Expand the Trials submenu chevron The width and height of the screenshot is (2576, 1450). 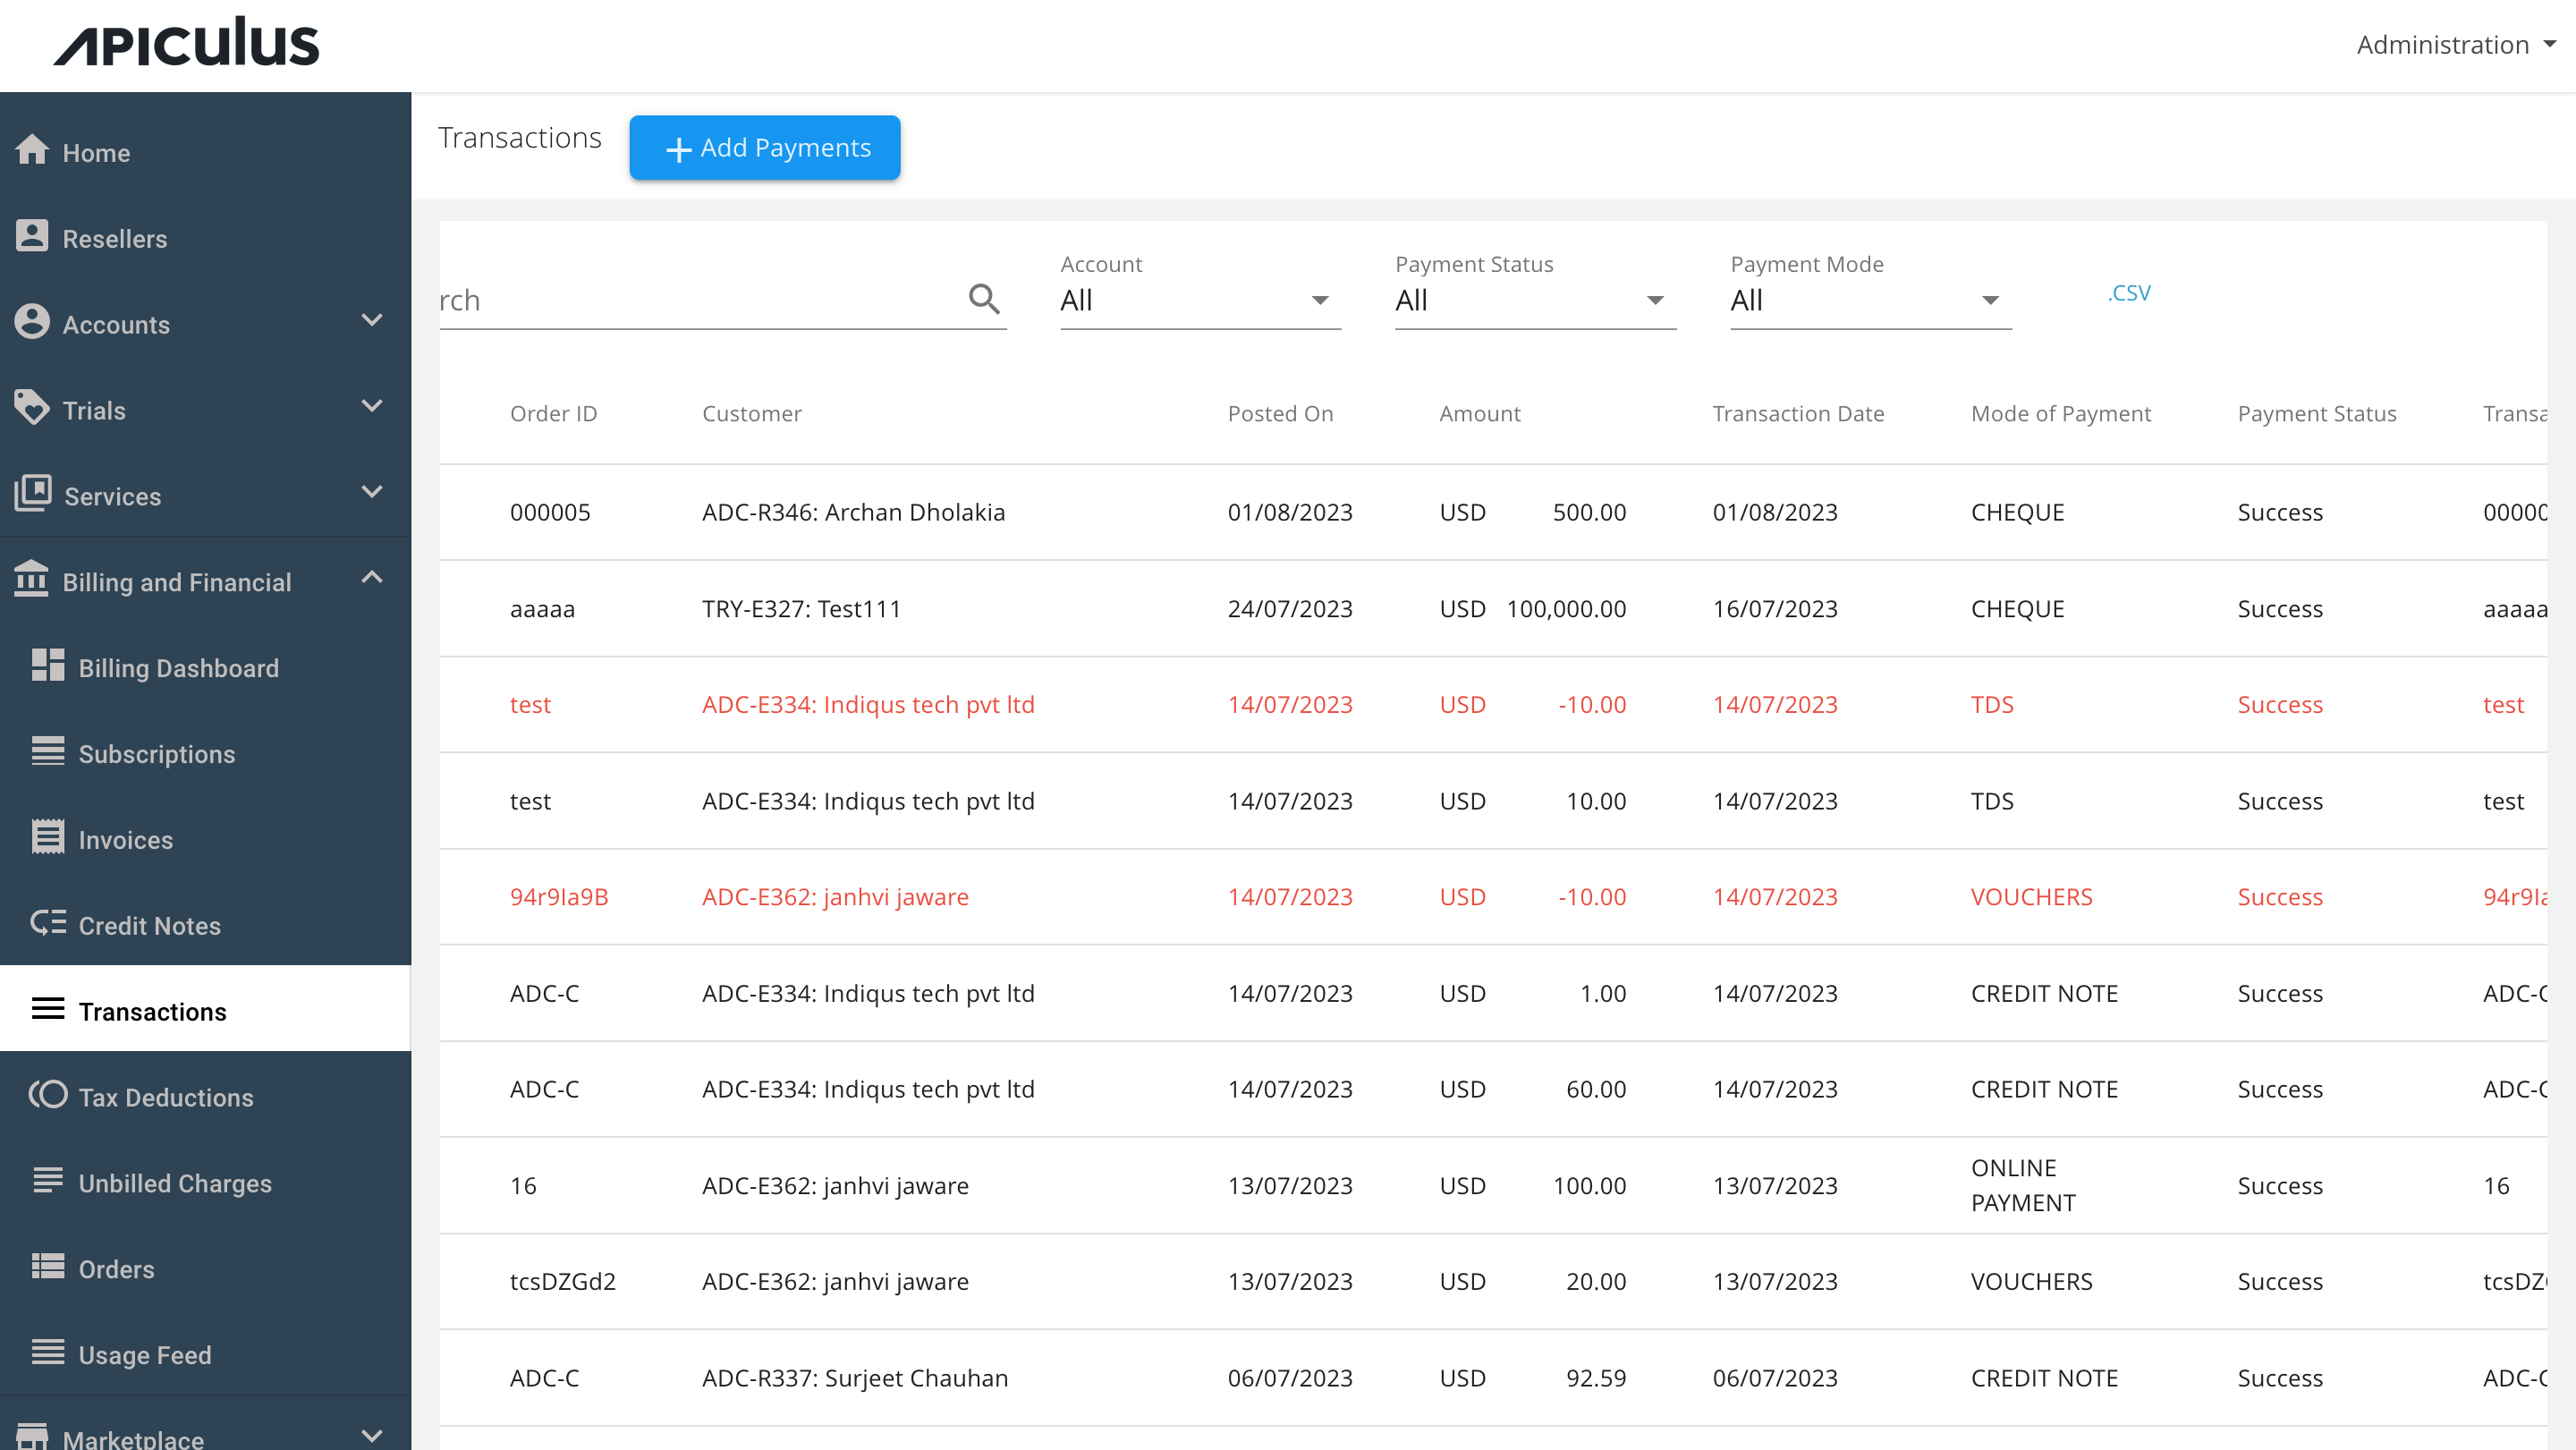(372, 407)
